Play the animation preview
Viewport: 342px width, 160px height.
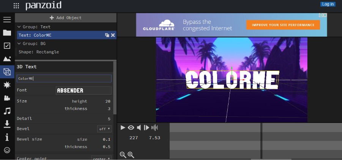(123, 127)
